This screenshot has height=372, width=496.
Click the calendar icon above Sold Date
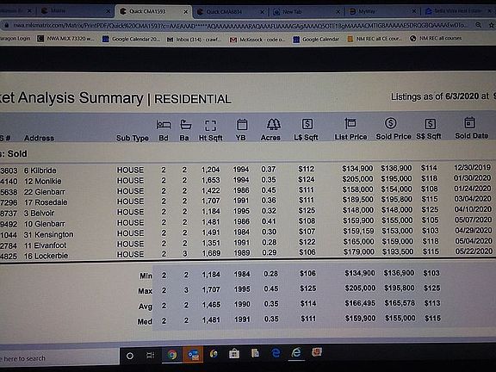(469, 122)
